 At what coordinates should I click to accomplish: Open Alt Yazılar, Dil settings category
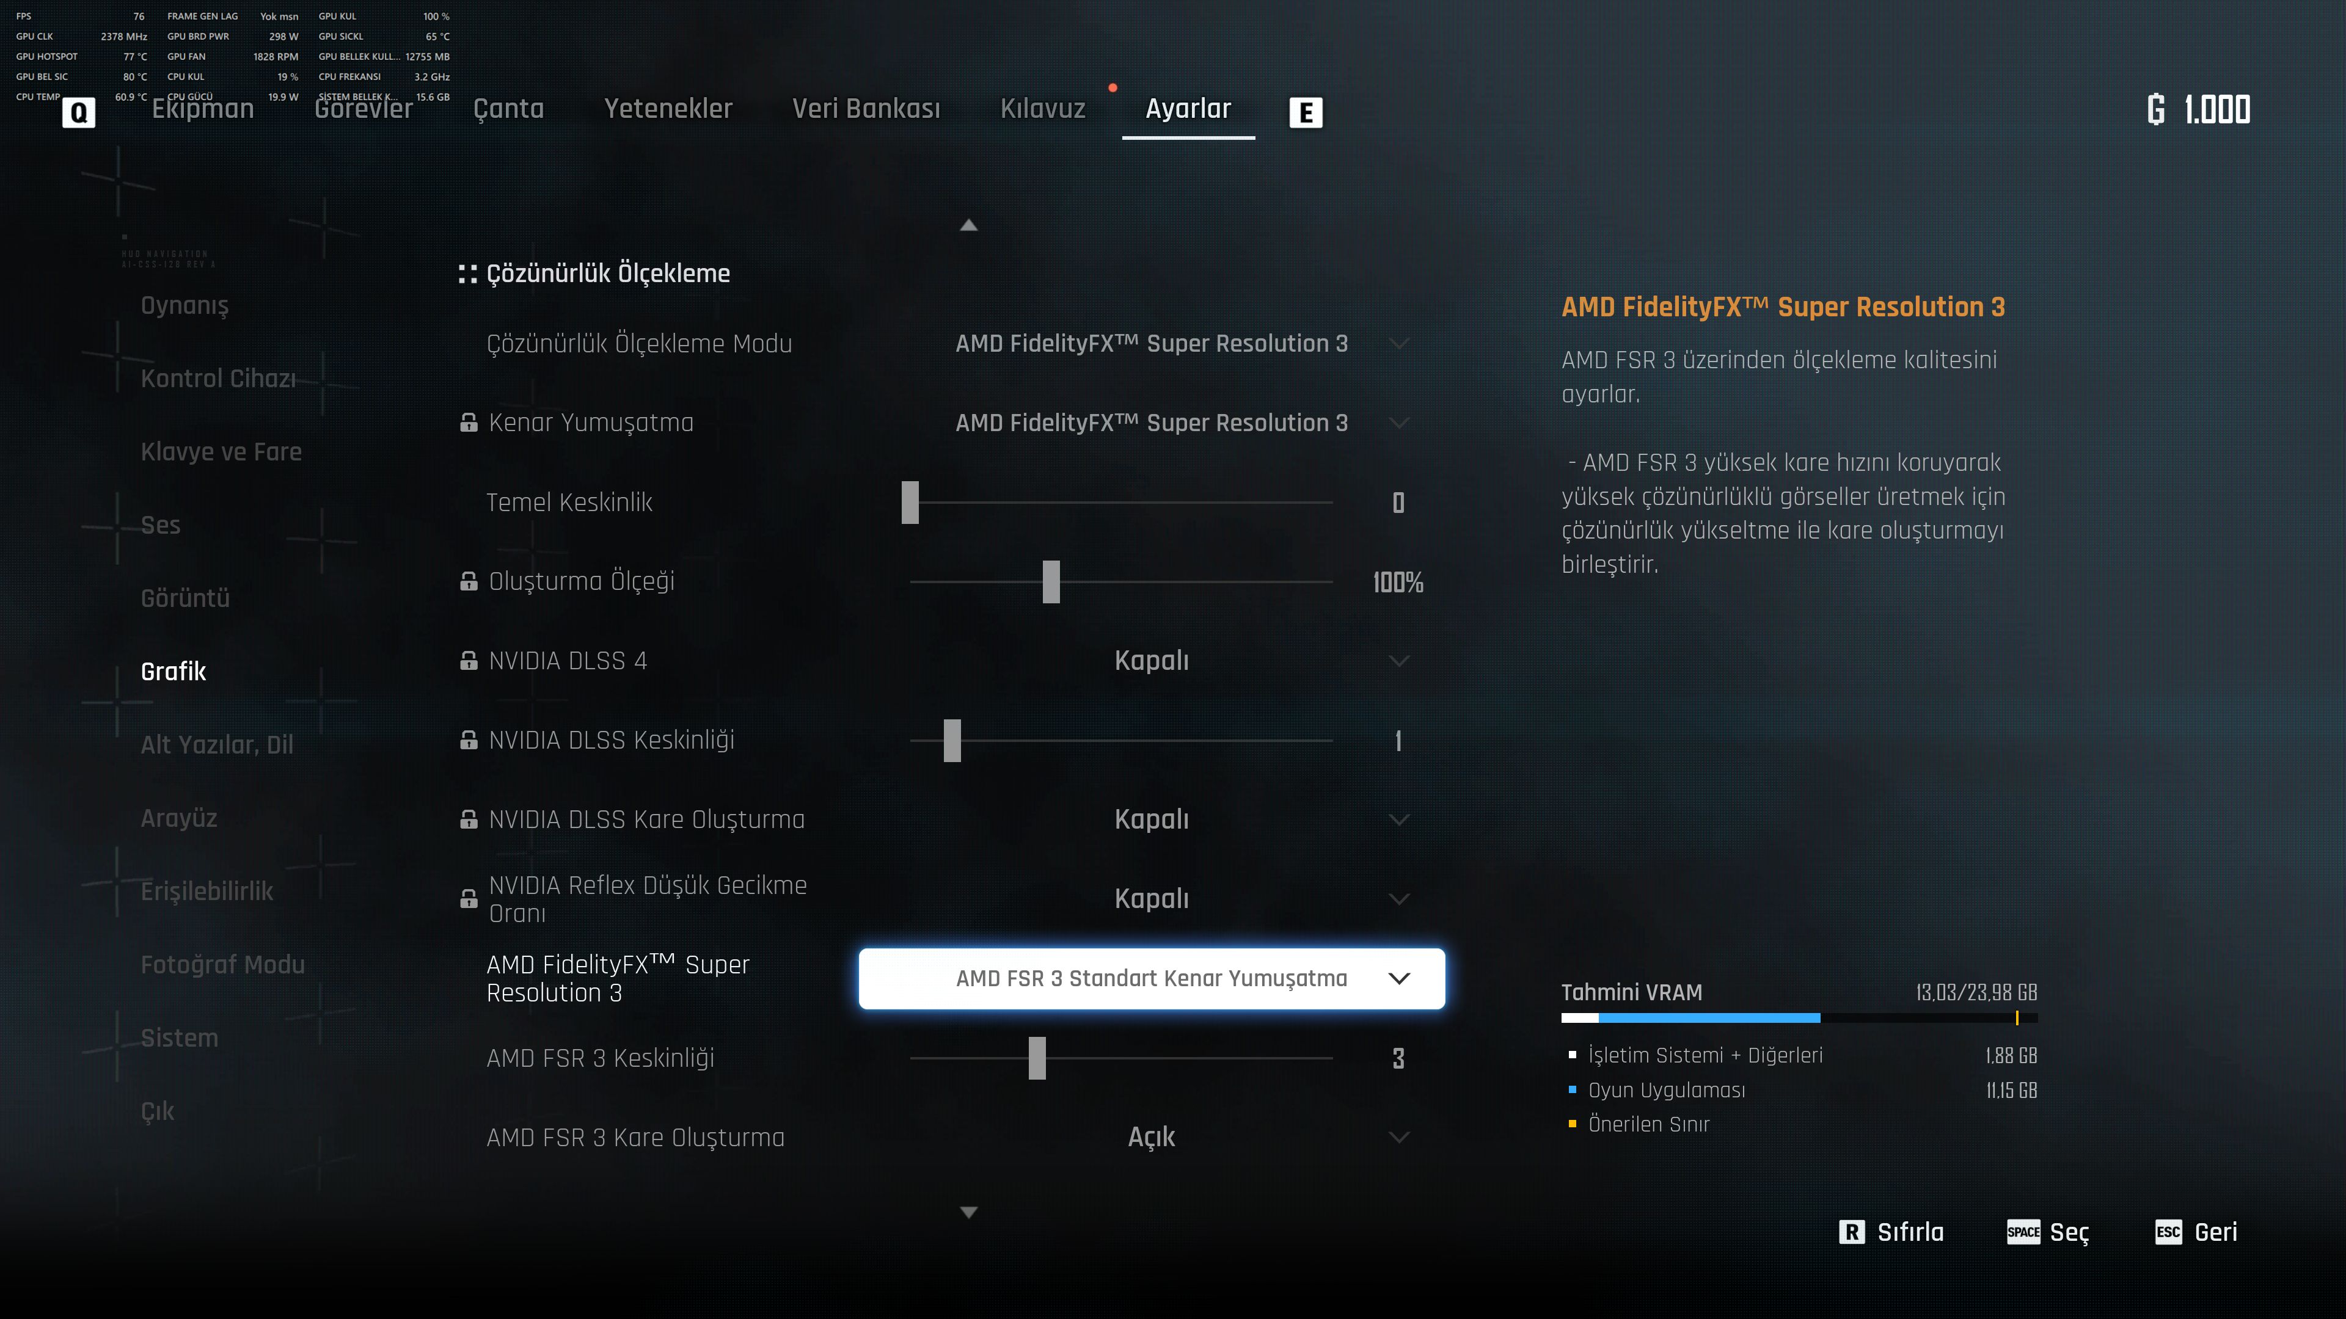[x=217, y=744]
